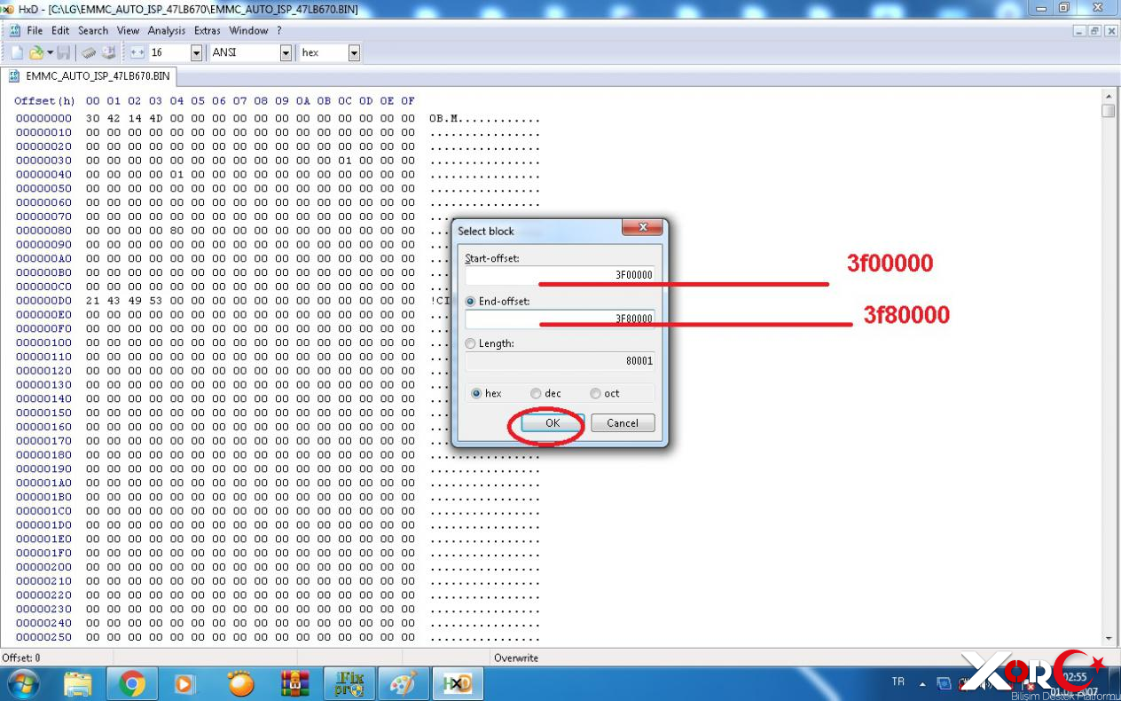Expand the bytes-per-row 16 dropdown
This screenshot has width=1121, height=701.
click(x=196, y=53)
